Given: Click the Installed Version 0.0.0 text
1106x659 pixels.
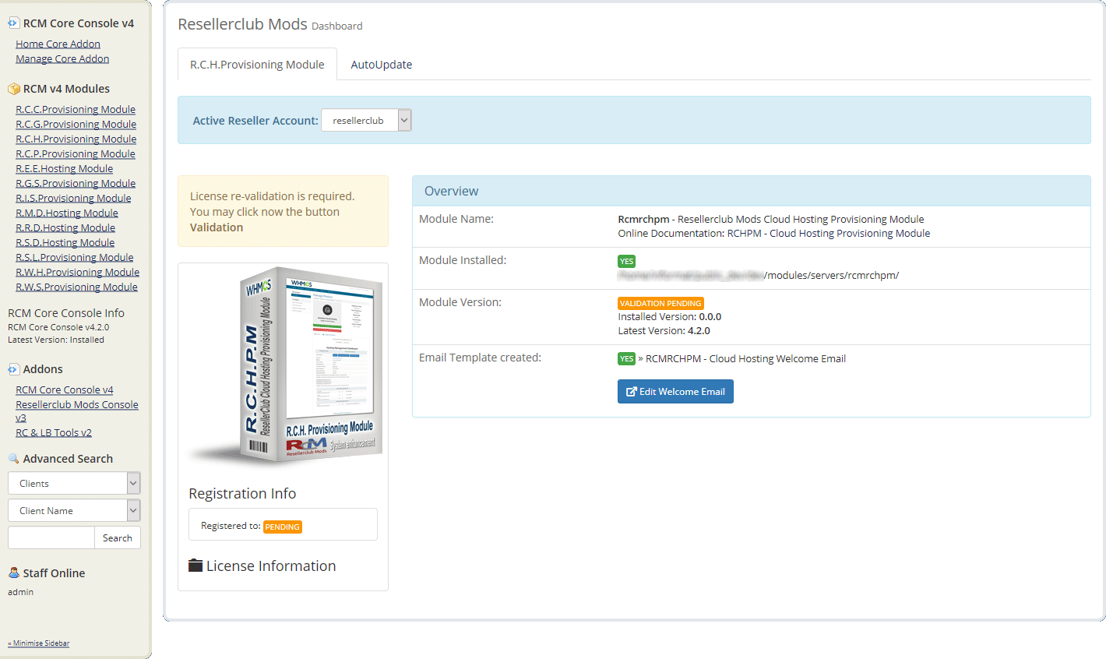Looking at the screenshot, I should point(669,316).
